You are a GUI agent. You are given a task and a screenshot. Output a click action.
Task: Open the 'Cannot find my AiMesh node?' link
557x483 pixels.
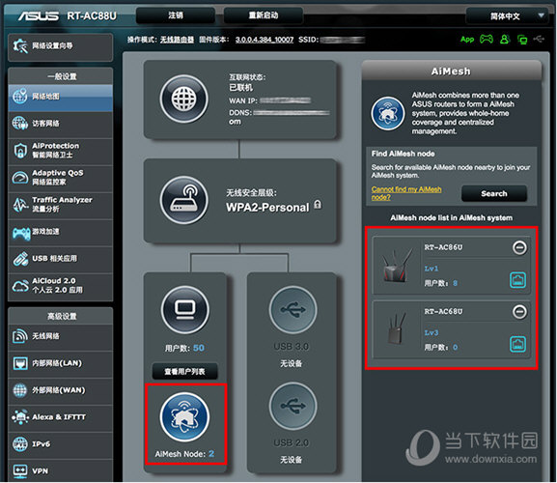[406, 193]
